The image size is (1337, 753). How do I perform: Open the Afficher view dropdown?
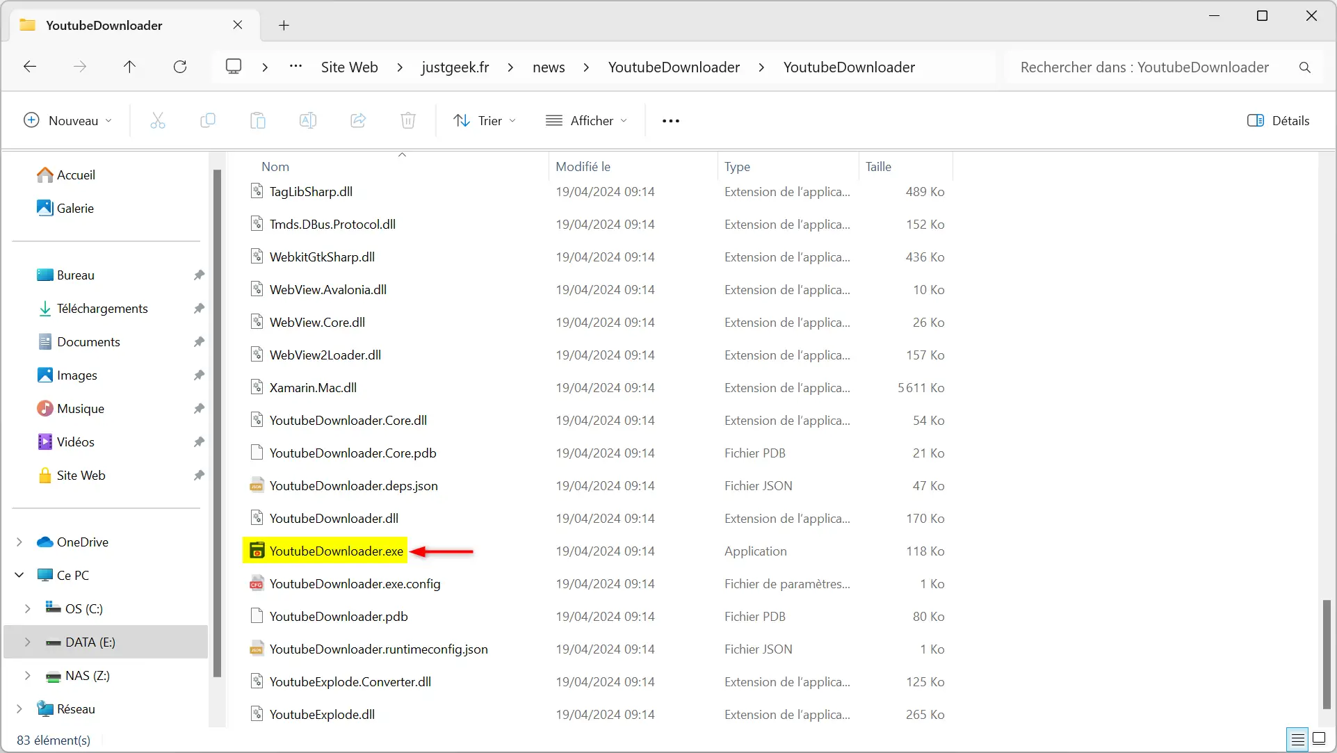pos(586,121)
